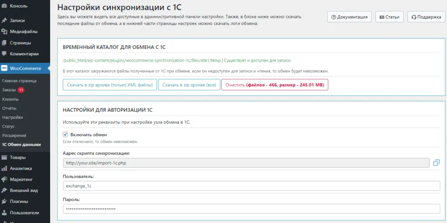Click the Аналитика bar chart icon
Viewport: 447px width, 223px height.
click(x=4, y=168)
